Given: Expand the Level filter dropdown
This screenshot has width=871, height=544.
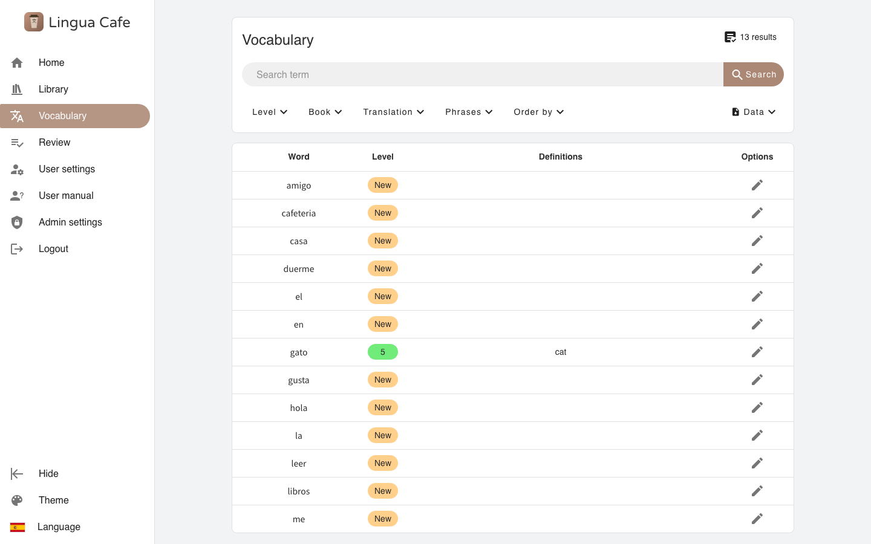Looking at the screenshot, I should pyautogui.click(x=270, y=112).
